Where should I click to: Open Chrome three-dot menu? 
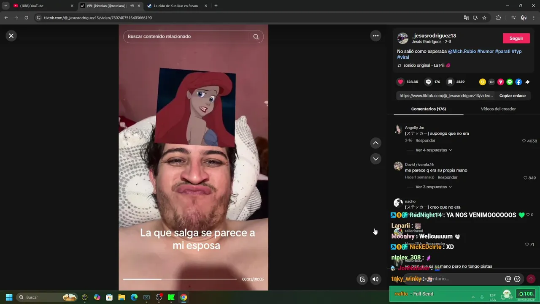point(534,18)
